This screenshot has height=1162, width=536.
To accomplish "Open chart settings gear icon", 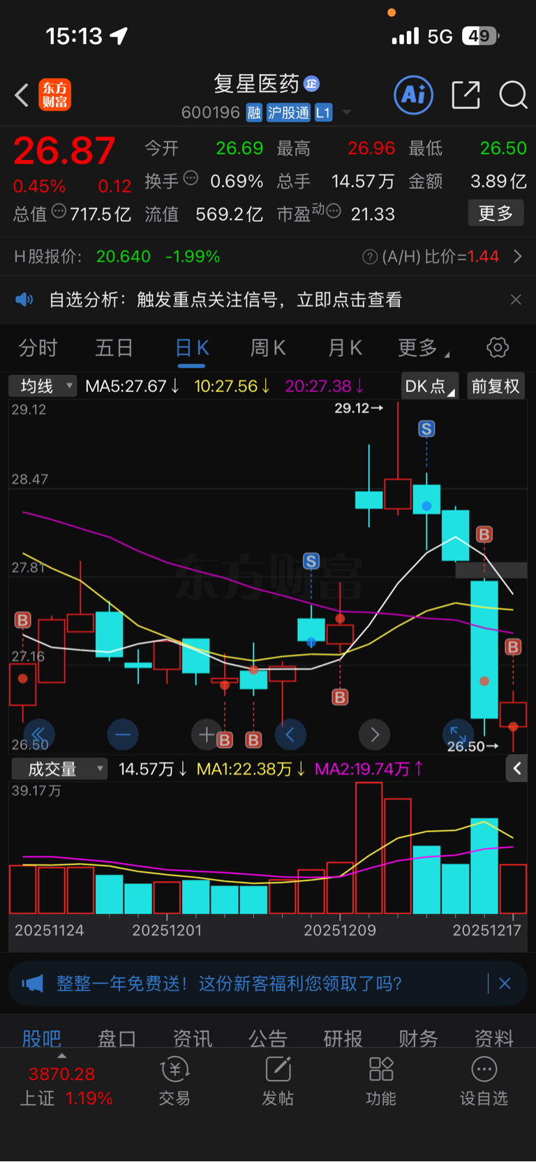I will pyautogui.click(x=498, y=347).
